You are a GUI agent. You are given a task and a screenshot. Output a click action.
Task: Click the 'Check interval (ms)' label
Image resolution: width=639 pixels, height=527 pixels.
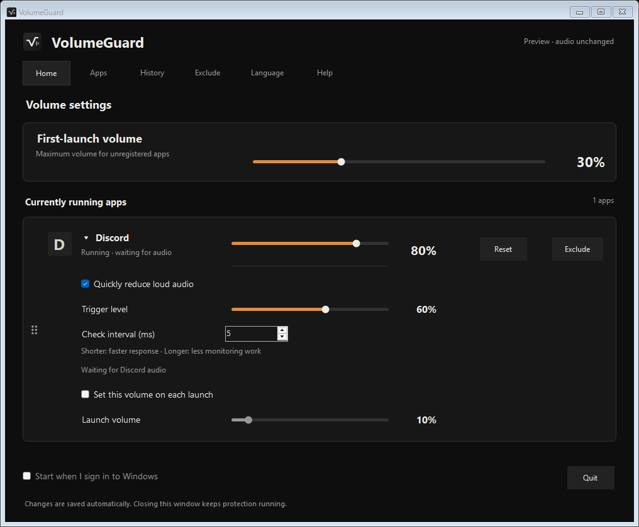point(118,334)
